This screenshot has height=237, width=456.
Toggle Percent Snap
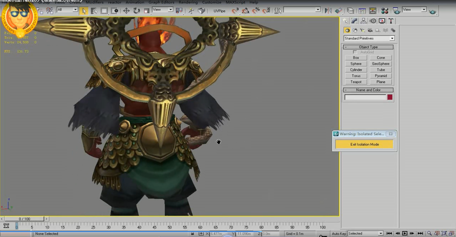click(x=256, y=11)
